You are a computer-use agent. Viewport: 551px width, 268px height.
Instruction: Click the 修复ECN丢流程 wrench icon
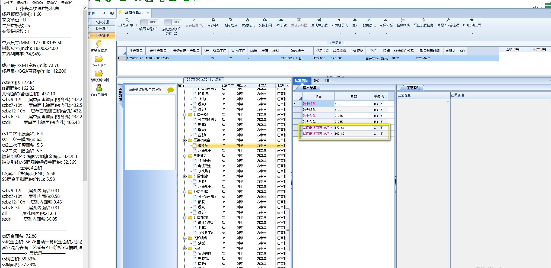448,20
